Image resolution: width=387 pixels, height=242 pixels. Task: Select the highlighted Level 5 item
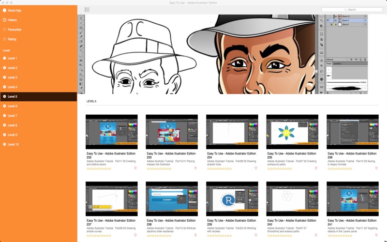point(12,96)
